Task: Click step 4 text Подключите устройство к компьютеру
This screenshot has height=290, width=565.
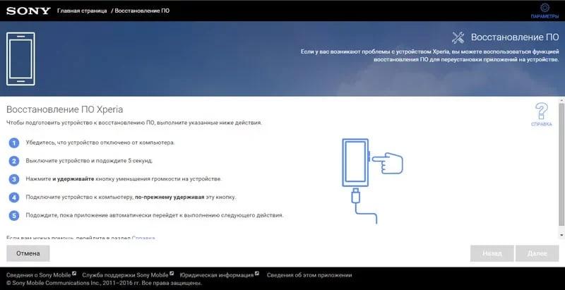Action: 131,197
